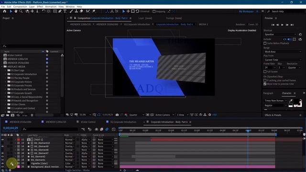Select My Workspace layout
306x172 pixels.
click(246, 11)
